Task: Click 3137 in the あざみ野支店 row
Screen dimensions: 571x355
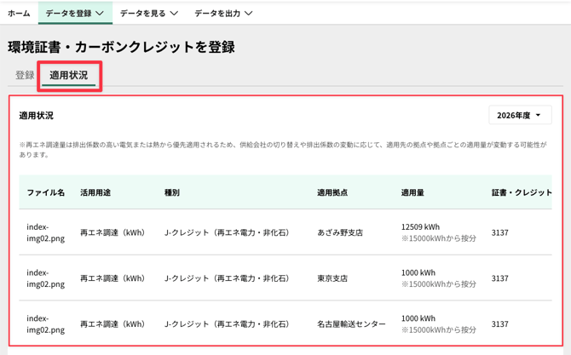Action: pyautogui.click(x=499, y=232)
